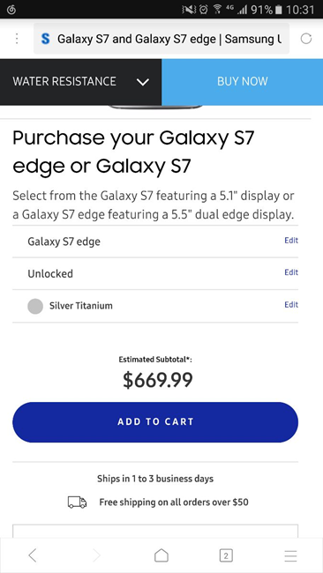The image size is (323, 573).
Task: Tap the free shipping truck icon
Action: [x=77, y=502]
